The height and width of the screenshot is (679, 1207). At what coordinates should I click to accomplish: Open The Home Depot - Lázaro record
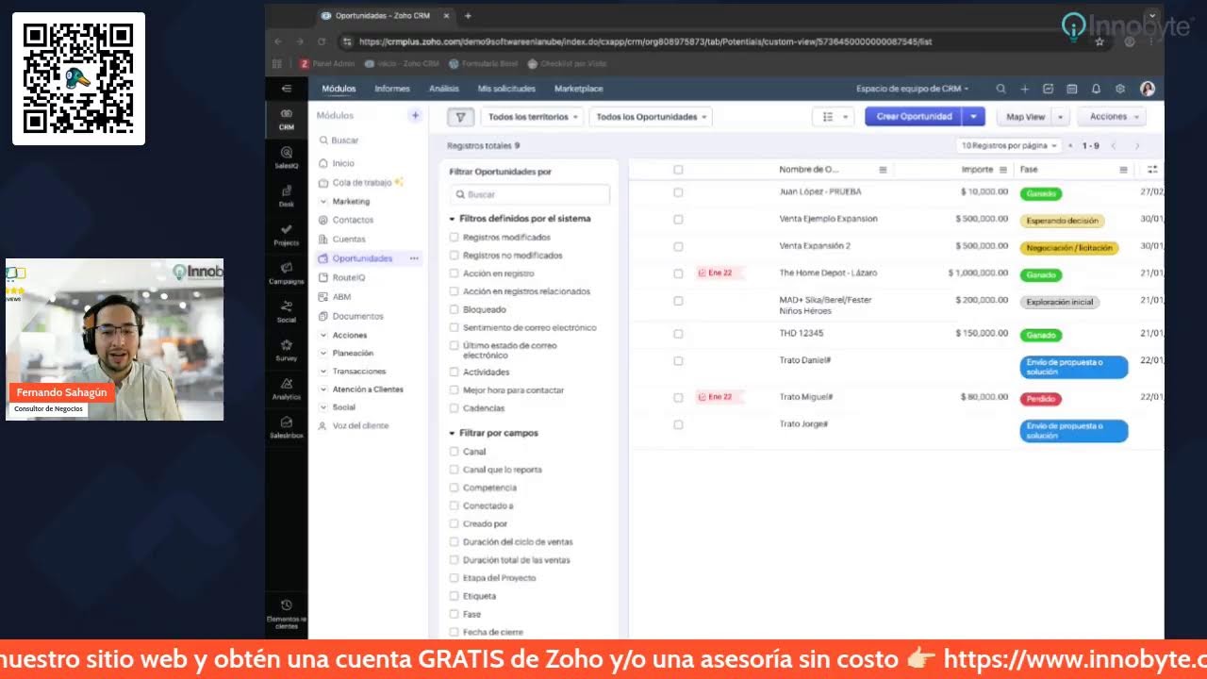tap(828, 273)
